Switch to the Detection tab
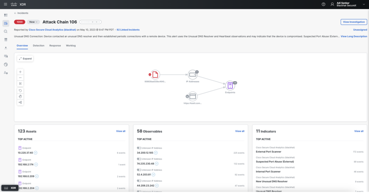 [39, 46]
